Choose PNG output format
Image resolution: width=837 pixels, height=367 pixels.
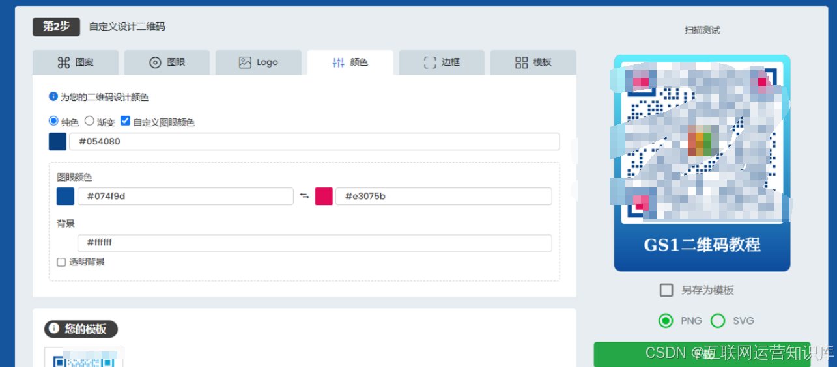tap(666, 321)
